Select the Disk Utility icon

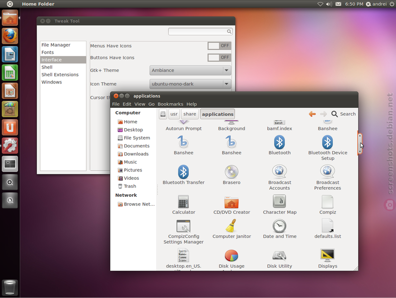tap(279, 256)
